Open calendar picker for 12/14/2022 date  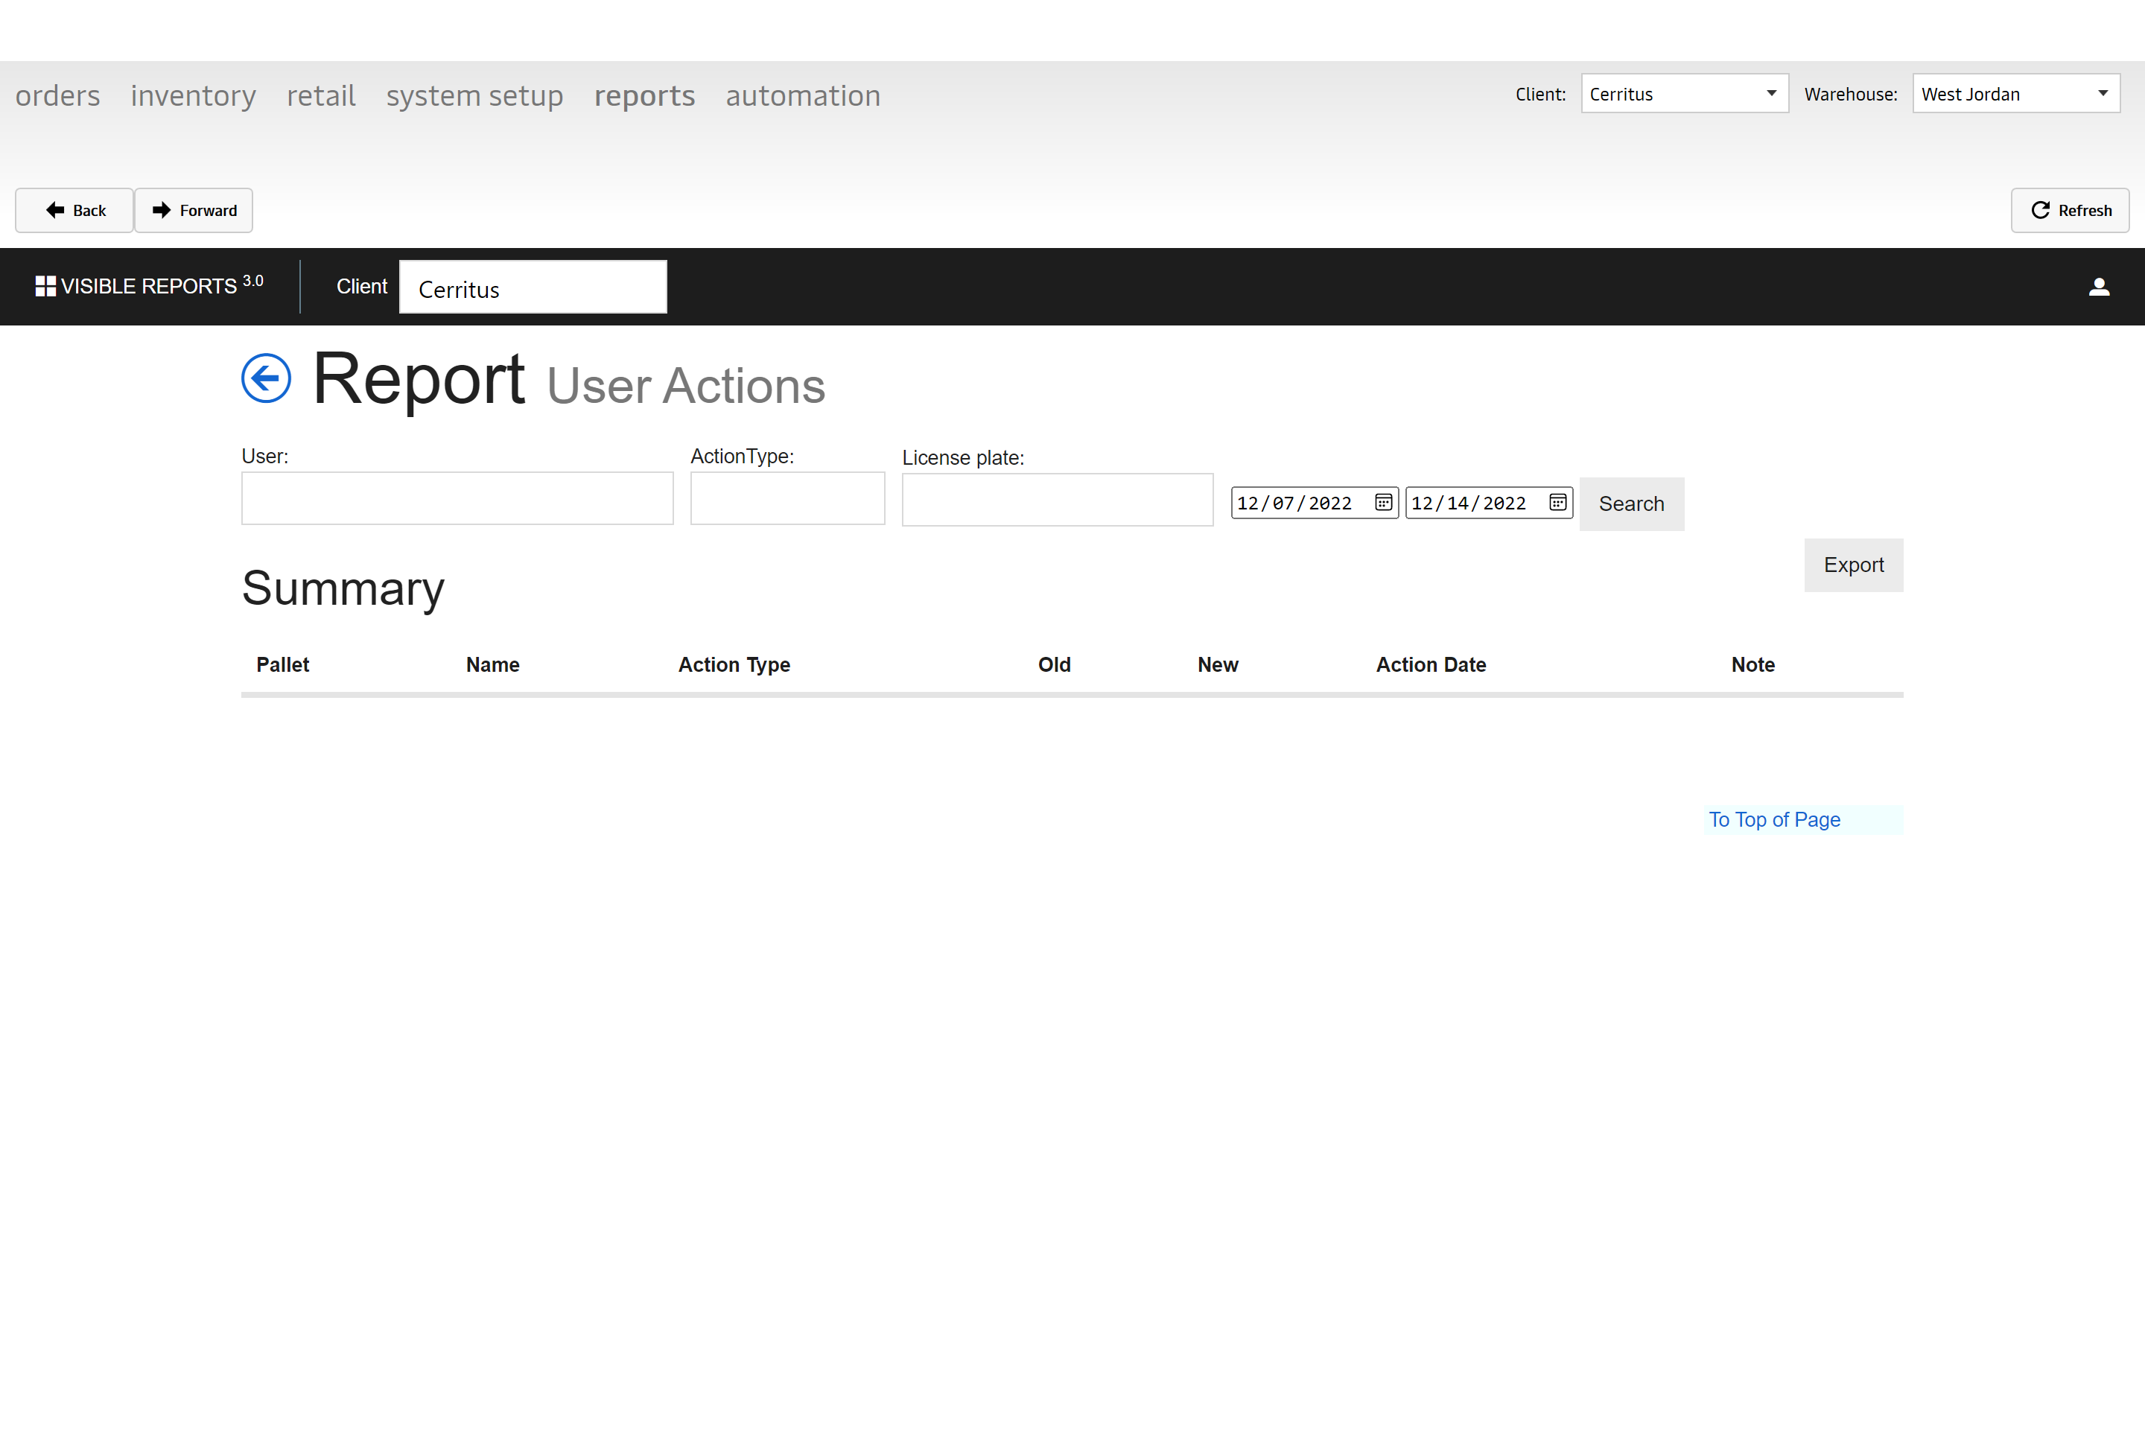tap(1557, 503)
